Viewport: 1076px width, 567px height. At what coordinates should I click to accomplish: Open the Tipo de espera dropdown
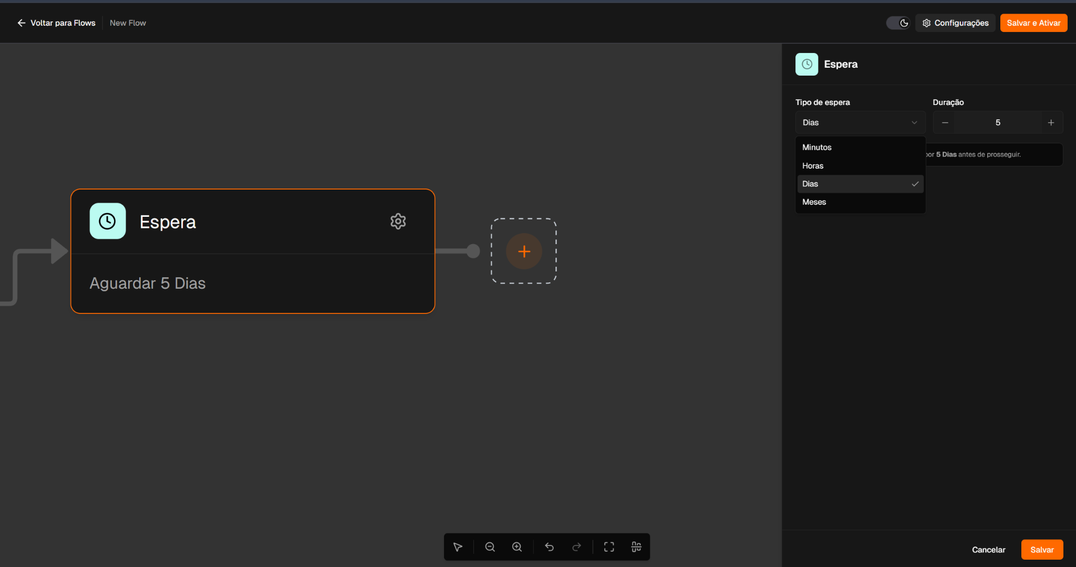860,122
